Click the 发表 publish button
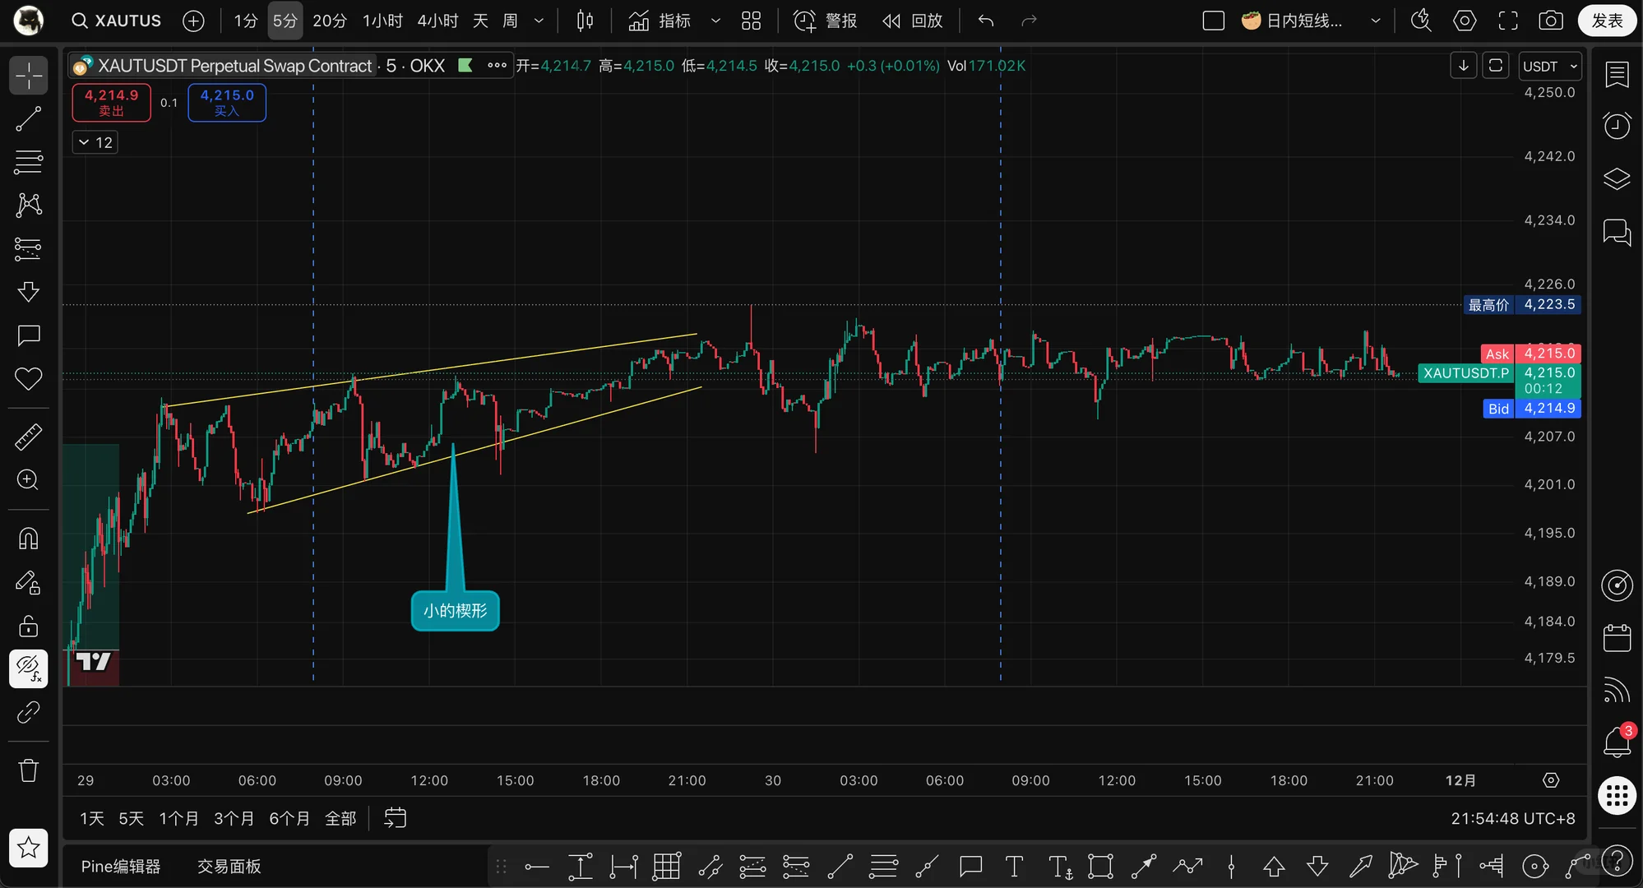 tap(1606, 21)
